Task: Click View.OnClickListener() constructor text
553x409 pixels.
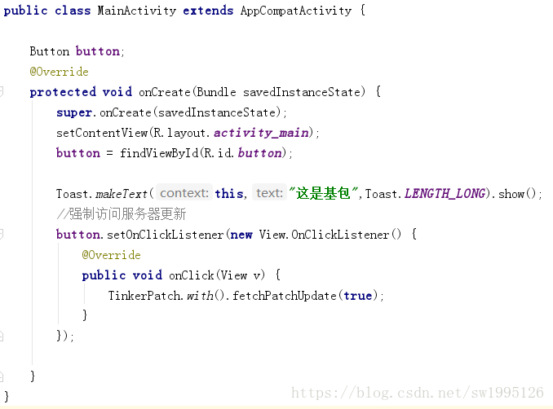Action: click(330, 235)
